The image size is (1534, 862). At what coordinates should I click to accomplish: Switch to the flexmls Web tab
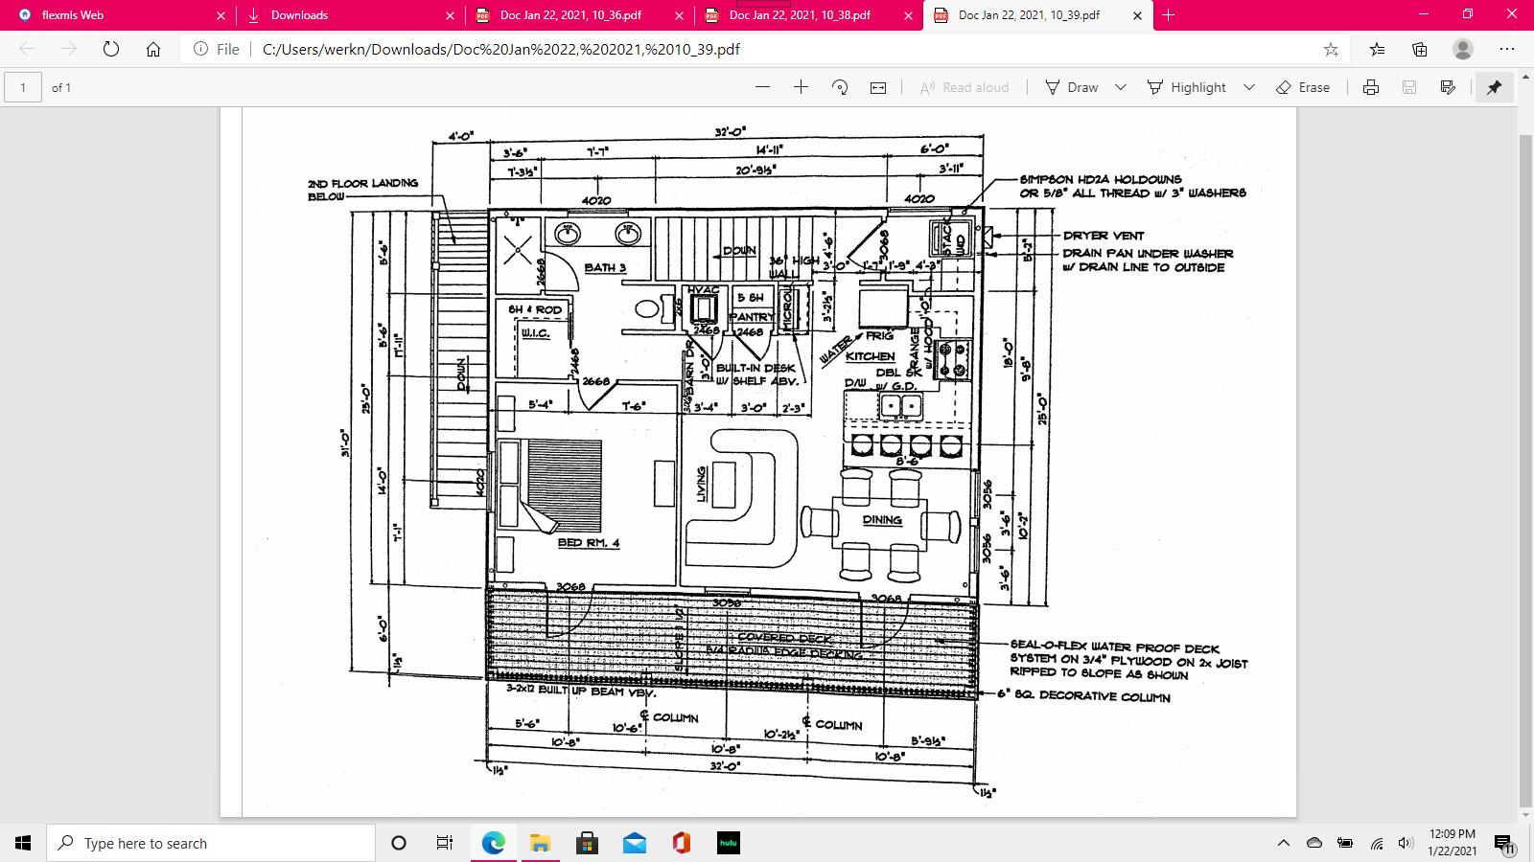(x=115, y=15)
